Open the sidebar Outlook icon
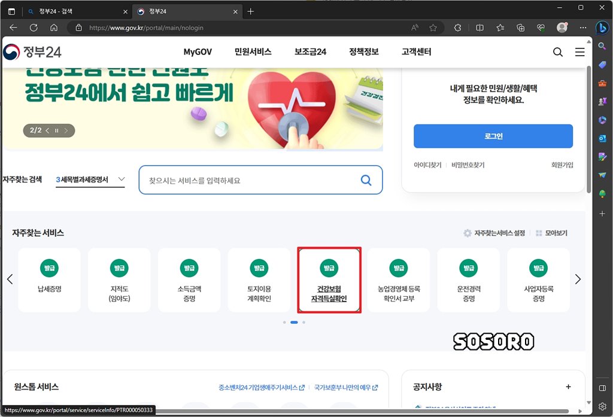The width and height of the screenshot is (613, 417). coord(602,138)
